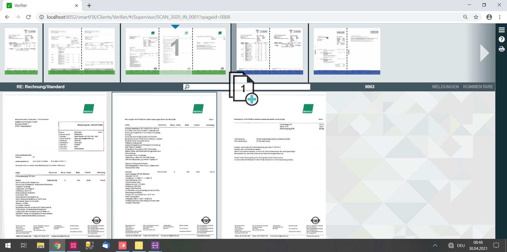Click the help question mark icon
The height and width of the screenshot is (252, 507).
pyautogui.click(x=501, y=39)
